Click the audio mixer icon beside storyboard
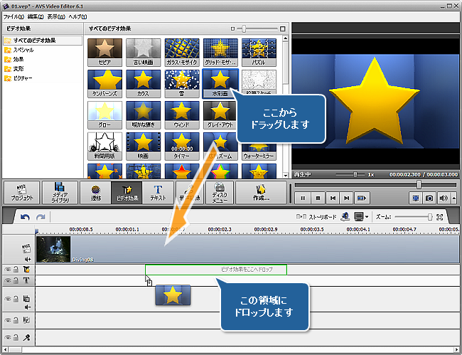Image resolution: width=462 pixels, height=355 pixels. 345,217
